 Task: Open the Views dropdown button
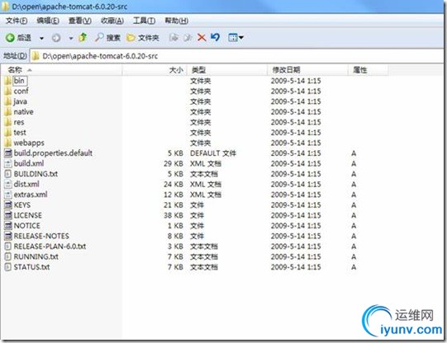pyautogui.click(x=235, y=38)
